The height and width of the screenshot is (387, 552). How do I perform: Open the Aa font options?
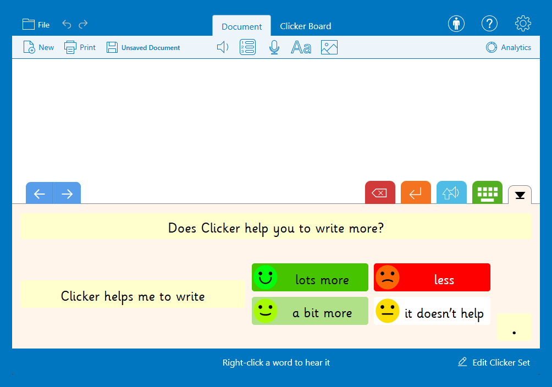tap(301, 47)
